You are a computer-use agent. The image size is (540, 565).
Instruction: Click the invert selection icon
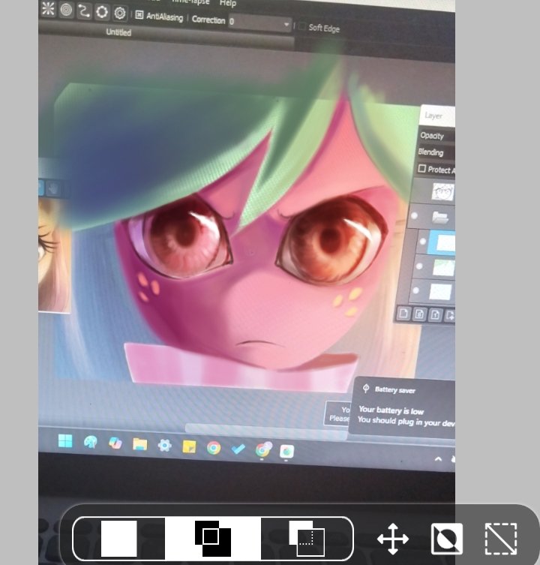[447, 539]
